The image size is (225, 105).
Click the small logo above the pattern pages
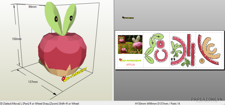(x=128, y=18)
